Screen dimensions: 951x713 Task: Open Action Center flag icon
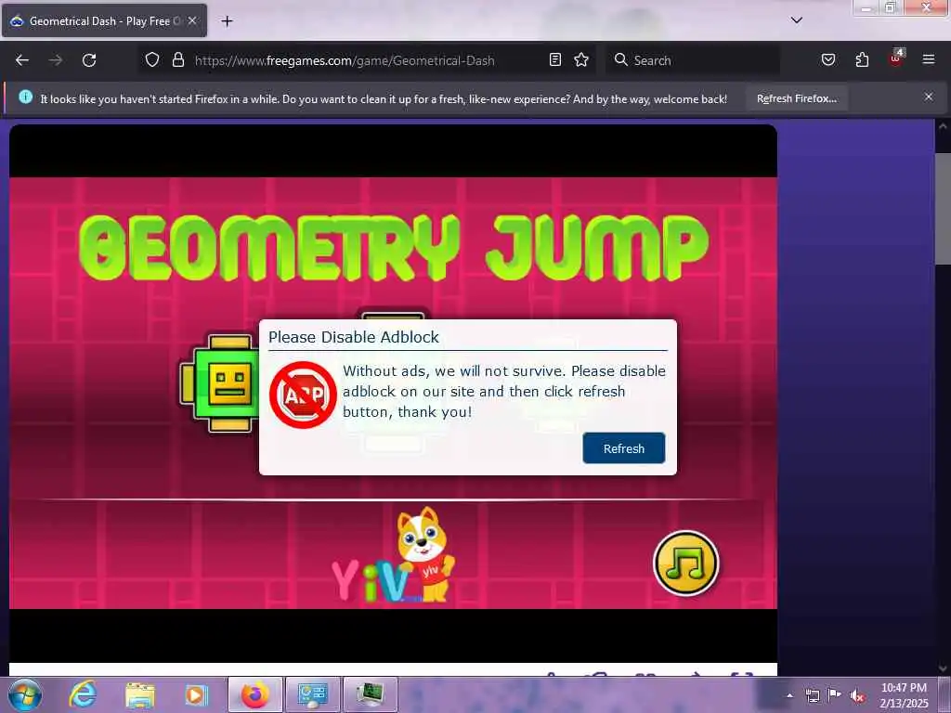point(834,694)
